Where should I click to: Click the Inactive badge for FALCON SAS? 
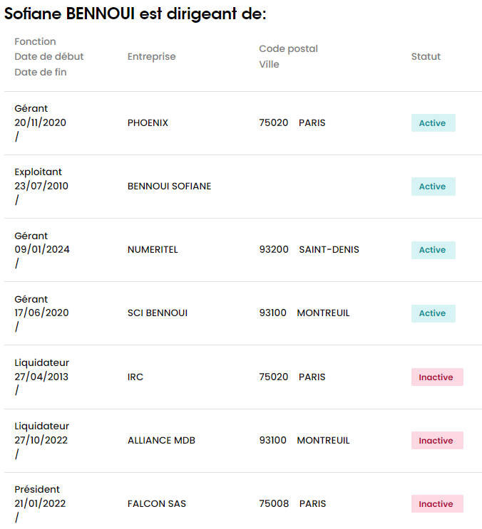click(437, 503)
